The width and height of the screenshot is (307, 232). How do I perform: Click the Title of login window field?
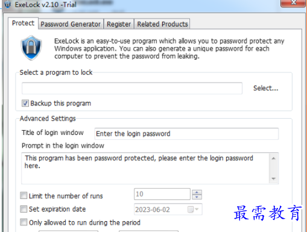pos(186,134)
